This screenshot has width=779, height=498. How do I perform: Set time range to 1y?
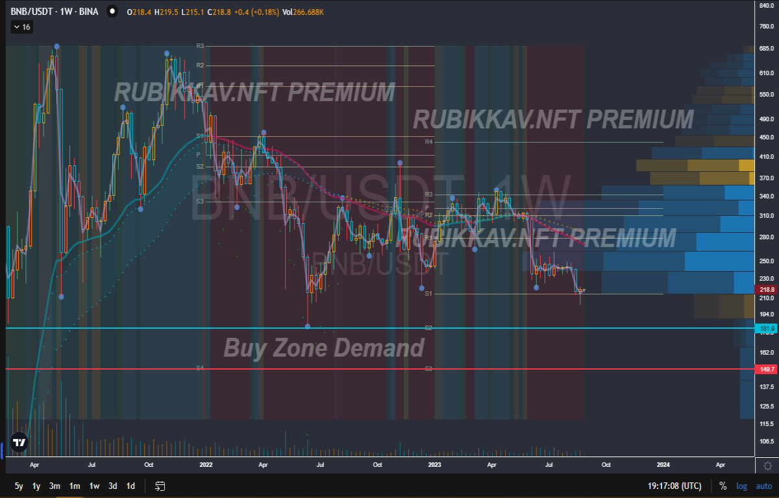[37, 486]
